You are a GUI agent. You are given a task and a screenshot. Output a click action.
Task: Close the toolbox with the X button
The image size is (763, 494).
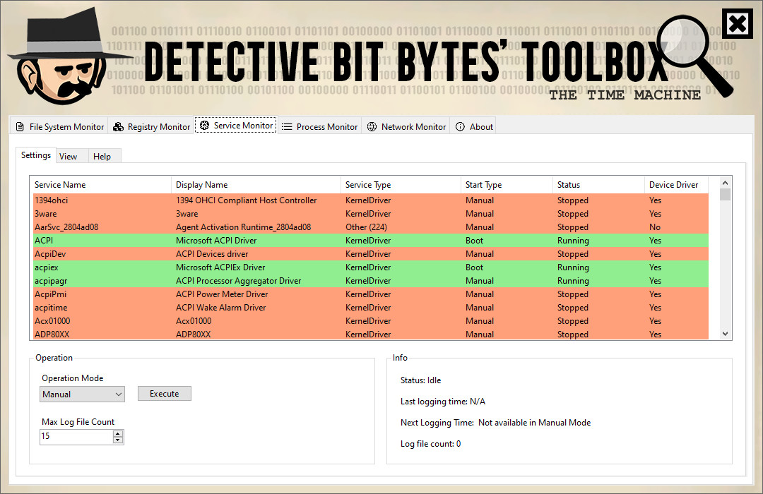[737, 26]
